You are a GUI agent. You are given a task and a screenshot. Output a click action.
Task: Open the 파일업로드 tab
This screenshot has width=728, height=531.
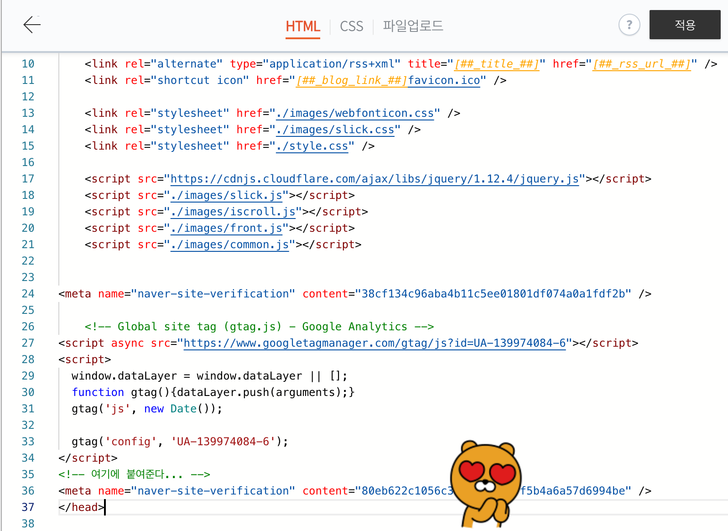click(413, 26)
